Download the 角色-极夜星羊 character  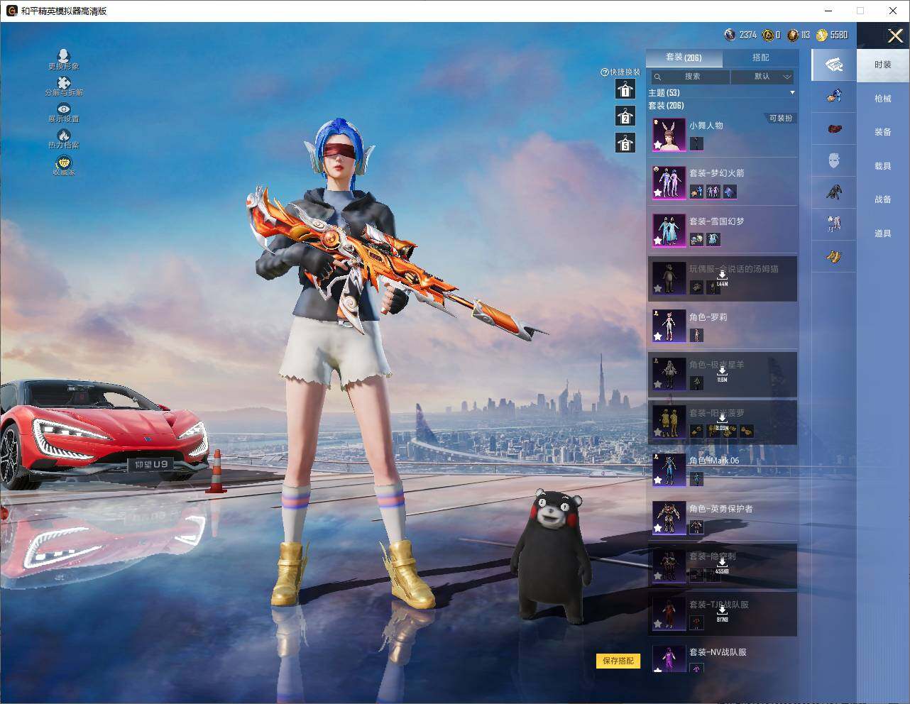click(x=722, y=373)
